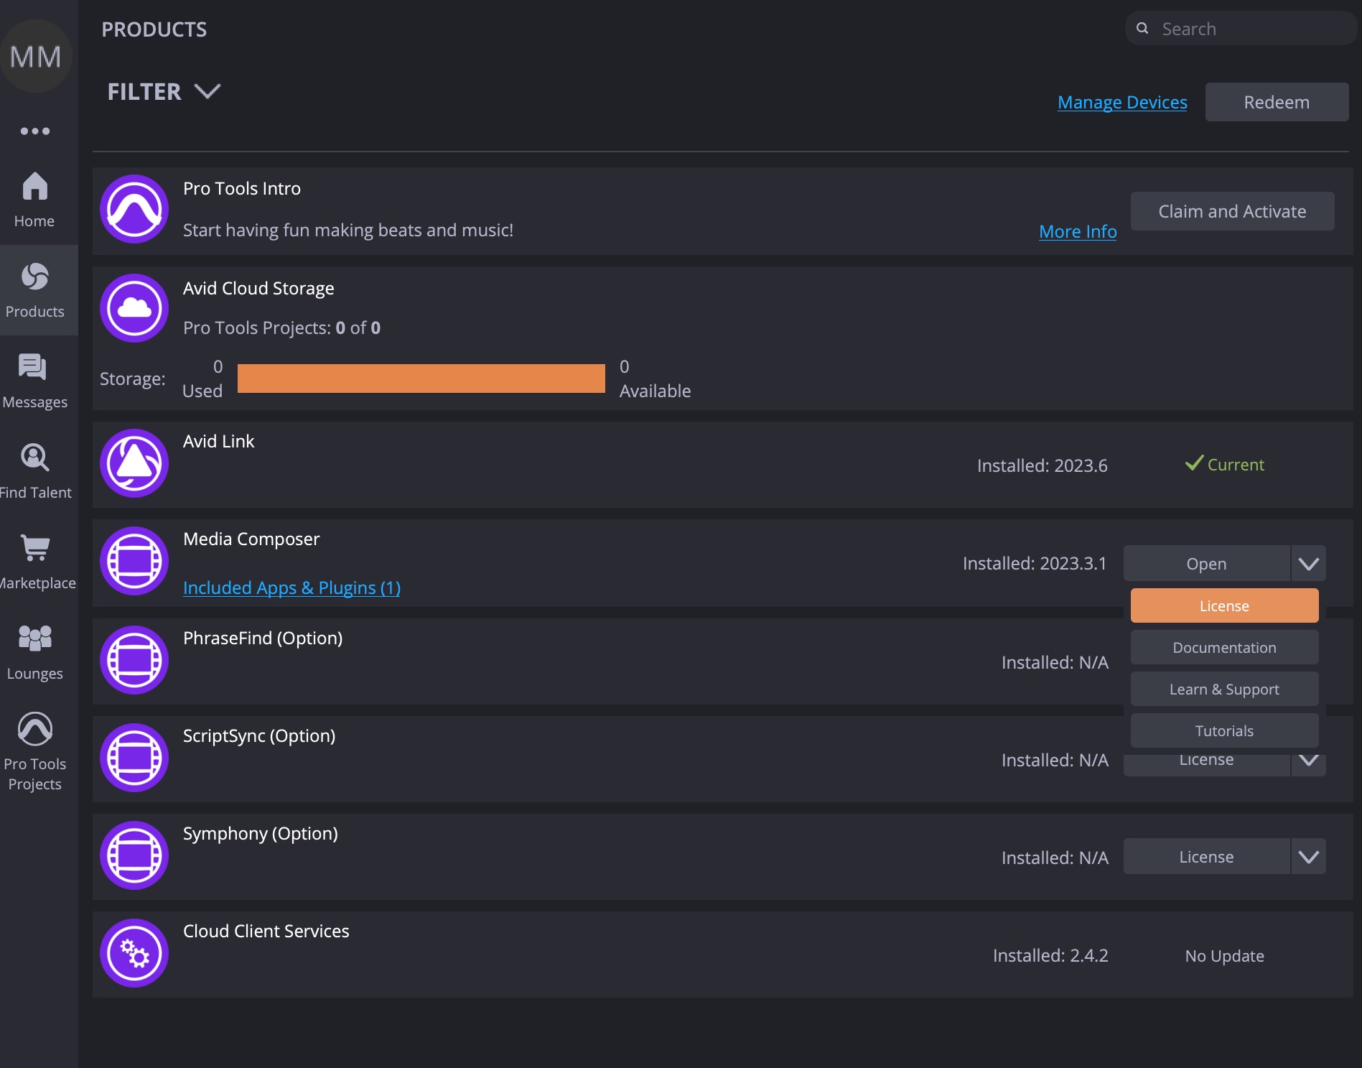
Task: Click the Media Composer product icon
Action: click(x=134, y=561)
